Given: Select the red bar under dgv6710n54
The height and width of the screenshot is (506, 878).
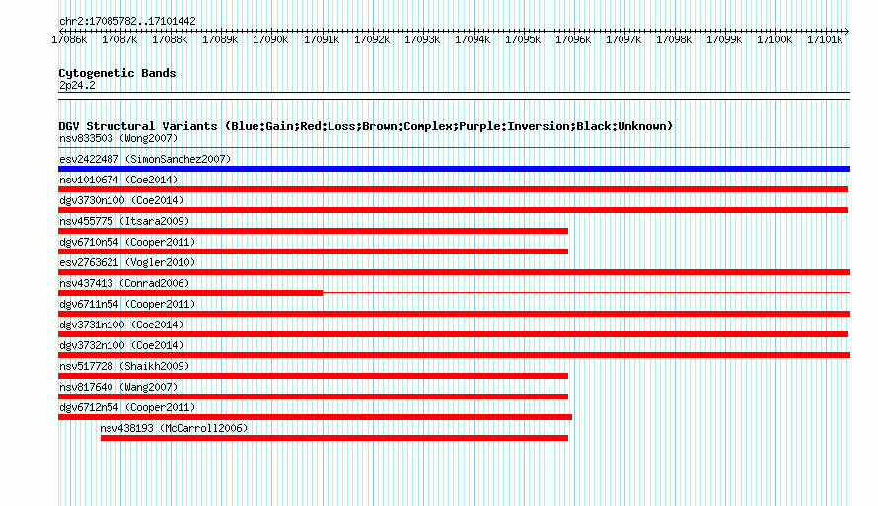Looking at the screenshot, I should pyautogui.click(x=313, y=252).
